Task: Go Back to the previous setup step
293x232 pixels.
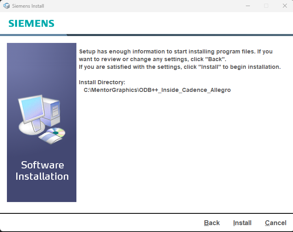Action: (x=212, y=223)
